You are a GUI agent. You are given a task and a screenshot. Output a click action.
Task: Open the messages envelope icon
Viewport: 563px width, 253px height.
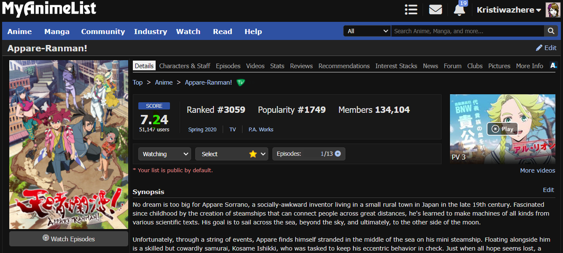pyautogui.click(x=435, y=10)
